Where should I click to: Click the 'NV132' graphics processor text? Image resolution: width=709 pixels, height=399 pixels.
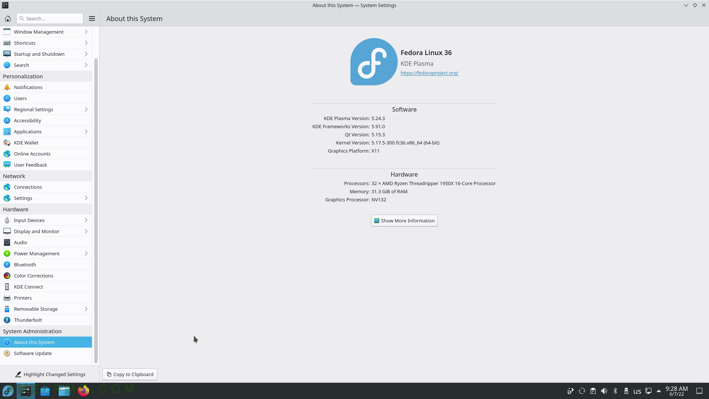(x=379, y=199)
